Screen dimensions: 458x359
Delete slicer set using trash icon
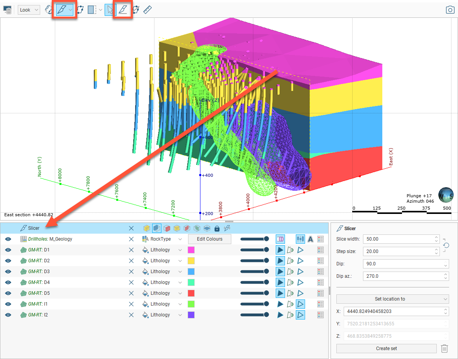click(444, 349)
